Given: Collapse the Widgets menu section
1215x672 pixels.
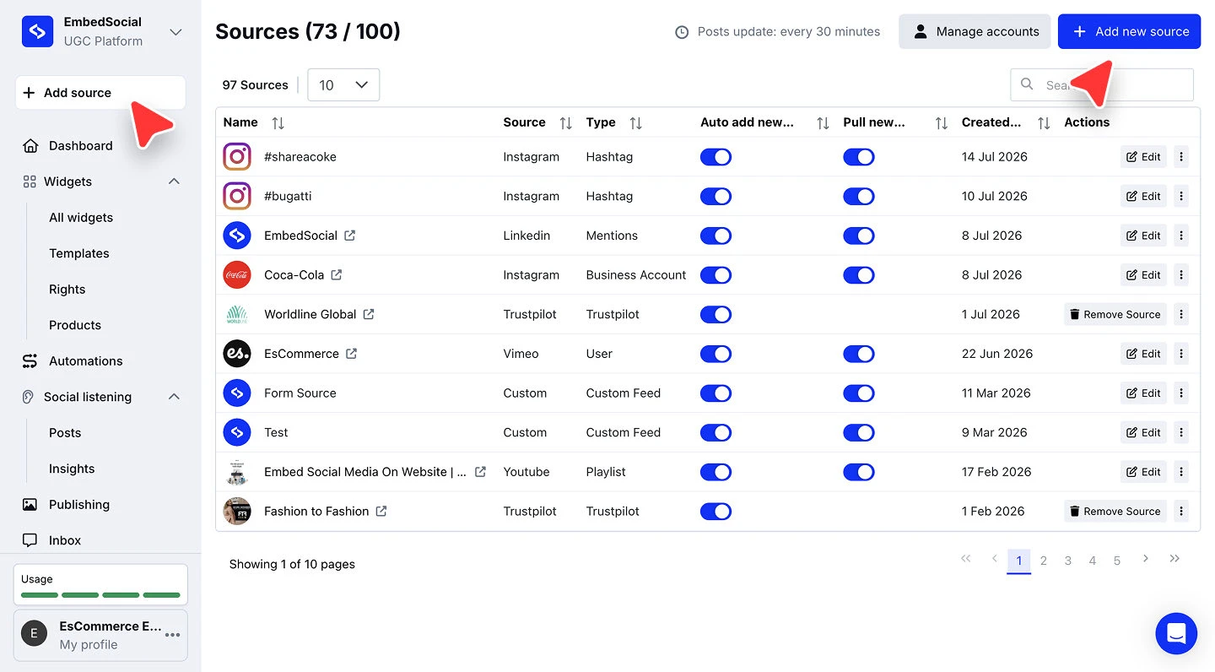Looking at the screenshot, I should pos(174,182).
